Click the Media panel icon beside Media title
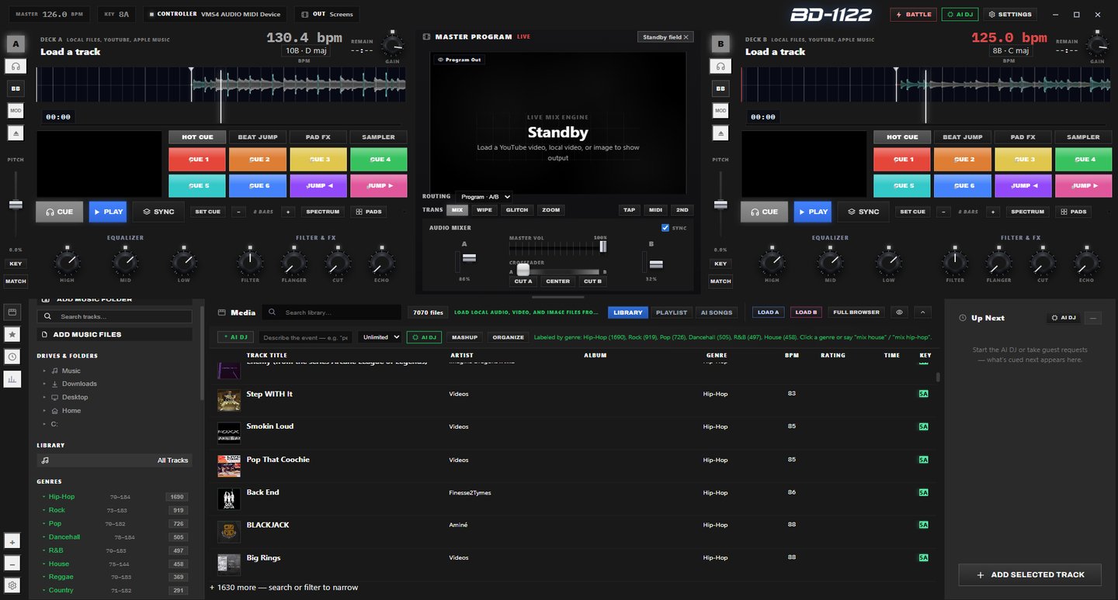The width and height of the screenshot is (1118, 600). pyautogui.click(x=222, y=312)
